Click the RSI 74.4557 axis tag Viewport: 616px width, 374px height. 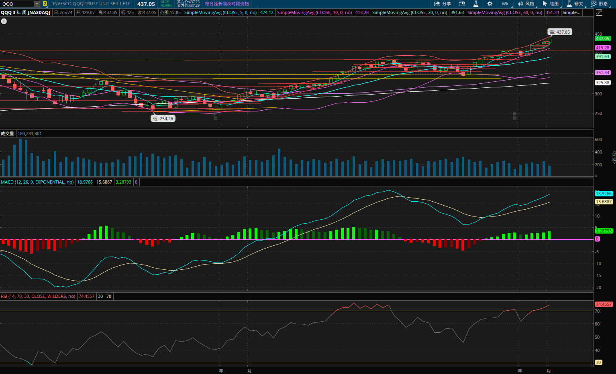604,304
